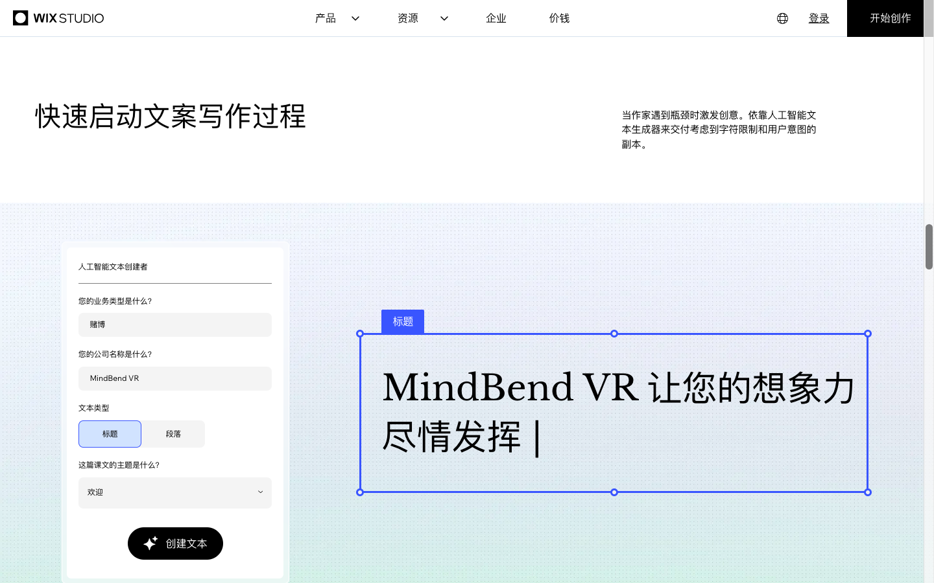
Task: Open the language globe icon
Action: coord(782,18)
